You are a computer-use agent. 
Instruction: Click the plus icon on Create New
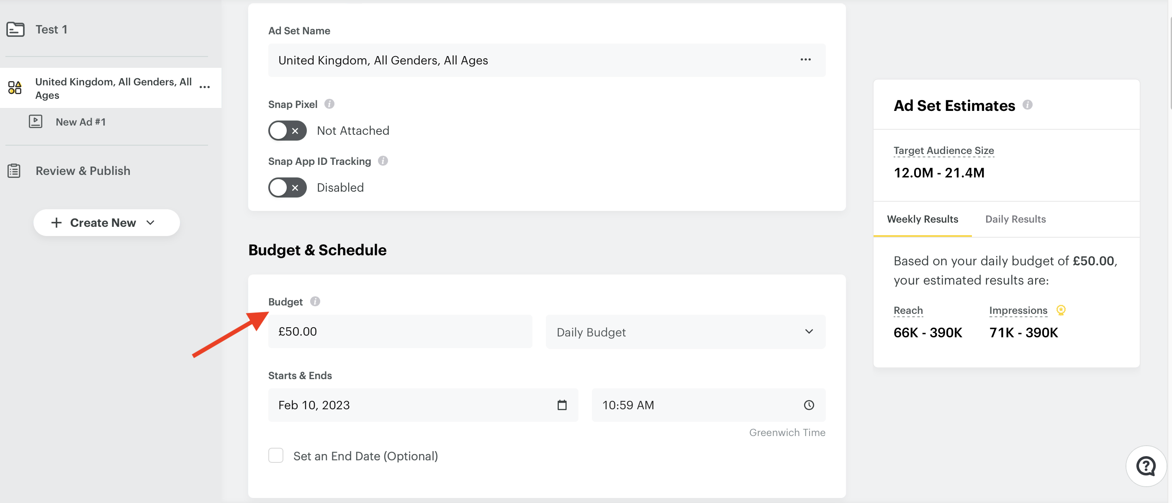tap(57, 222)
